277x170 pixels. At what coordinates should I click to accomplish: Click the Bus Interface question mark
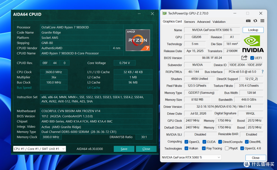263,72
